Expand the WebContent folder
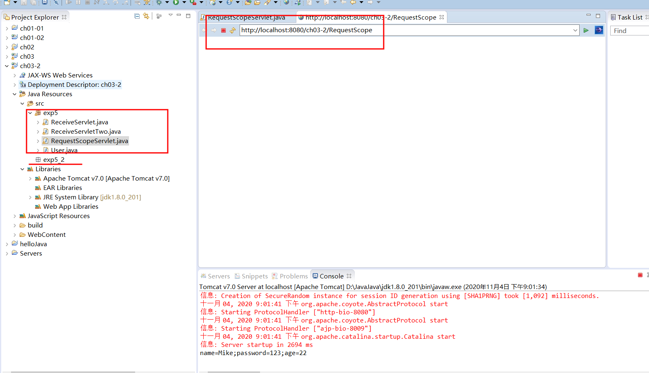 (15, 235)
